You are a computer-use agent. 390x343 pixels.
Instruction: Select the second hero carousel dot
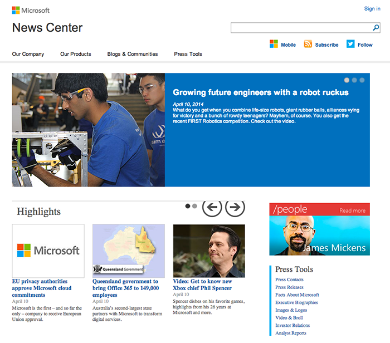pyautogui.click(x=354, y=80)
